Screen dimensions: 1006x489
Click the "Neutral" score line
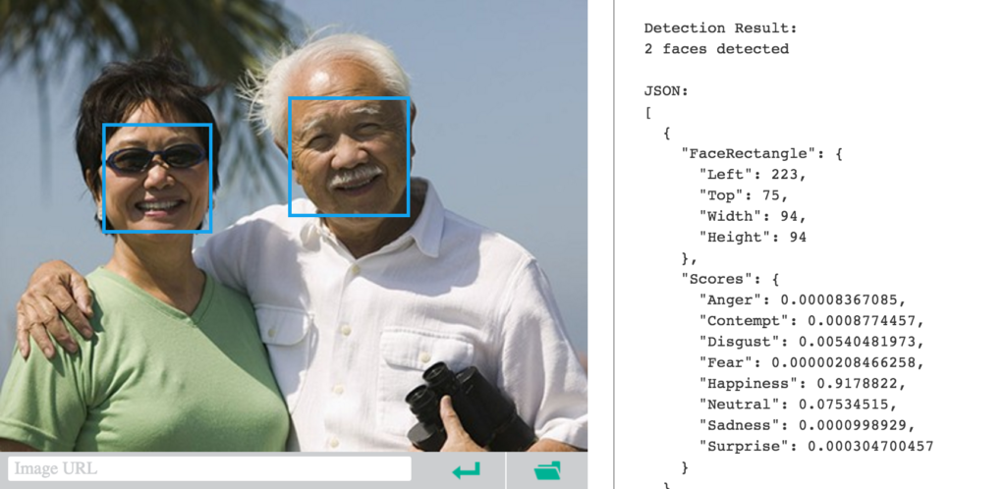[798, 405]
